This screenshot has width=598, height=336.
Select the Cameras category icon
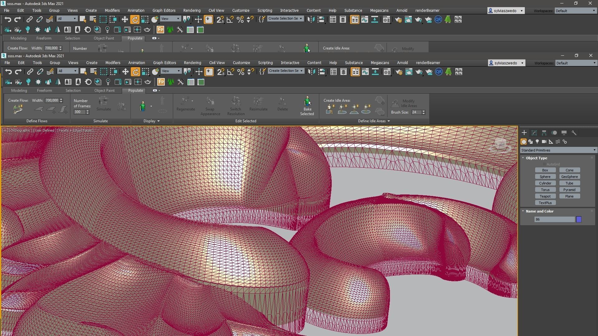pyautogui.click(x=544, y=142)
